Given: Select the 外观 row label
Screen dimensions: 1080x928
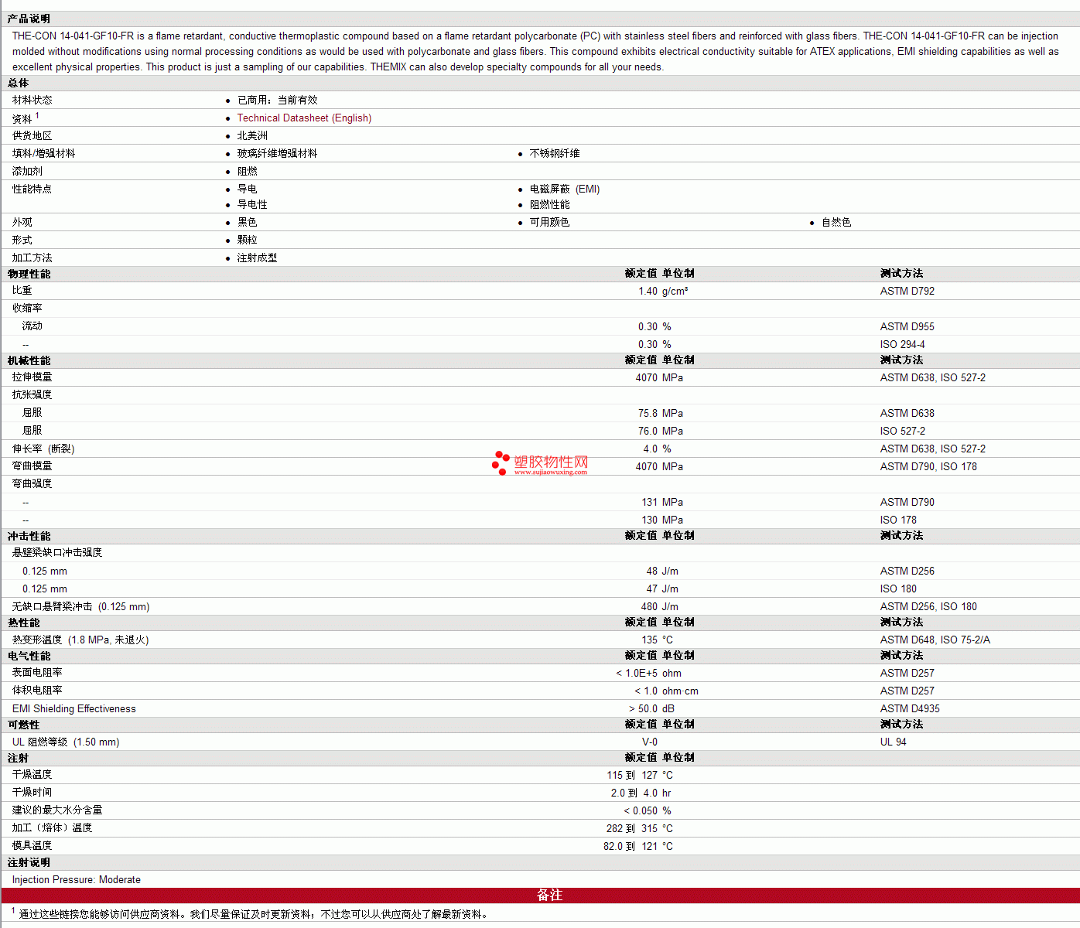Looking at the screenshot, I should coord(22,223).
